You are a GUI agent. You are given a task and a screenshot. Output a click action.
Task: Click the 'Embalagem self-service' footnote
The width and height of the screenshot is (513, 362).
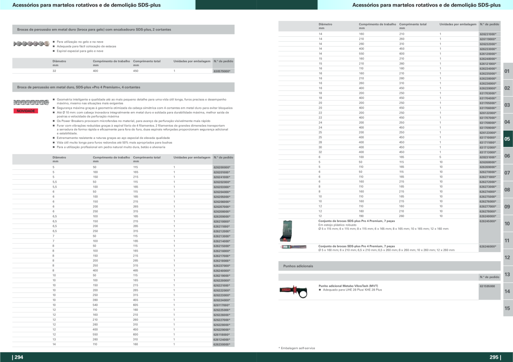pyautogui.click(x=297, y=348)
